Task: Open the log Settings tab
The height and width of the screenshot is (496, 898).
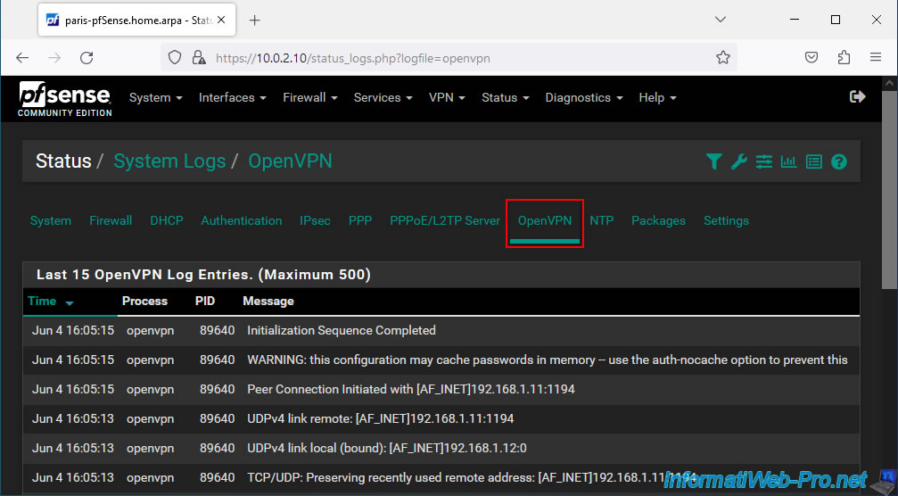Action: 726,221
